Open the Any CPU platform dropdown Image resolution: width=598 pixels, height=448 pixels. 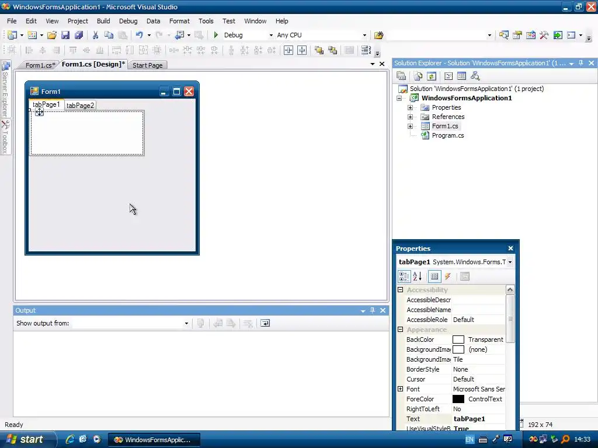point(364,36)
